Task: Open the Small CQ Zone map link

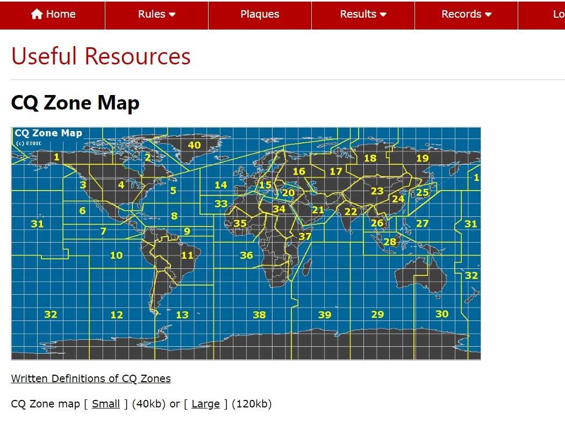Action: pos(105,404)
